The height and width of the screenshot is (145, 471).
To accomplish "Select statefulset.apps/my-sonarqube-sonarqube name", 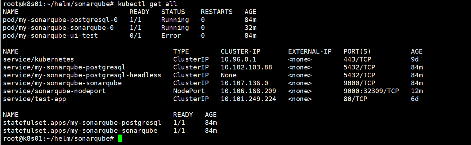I will coord(80,131).
